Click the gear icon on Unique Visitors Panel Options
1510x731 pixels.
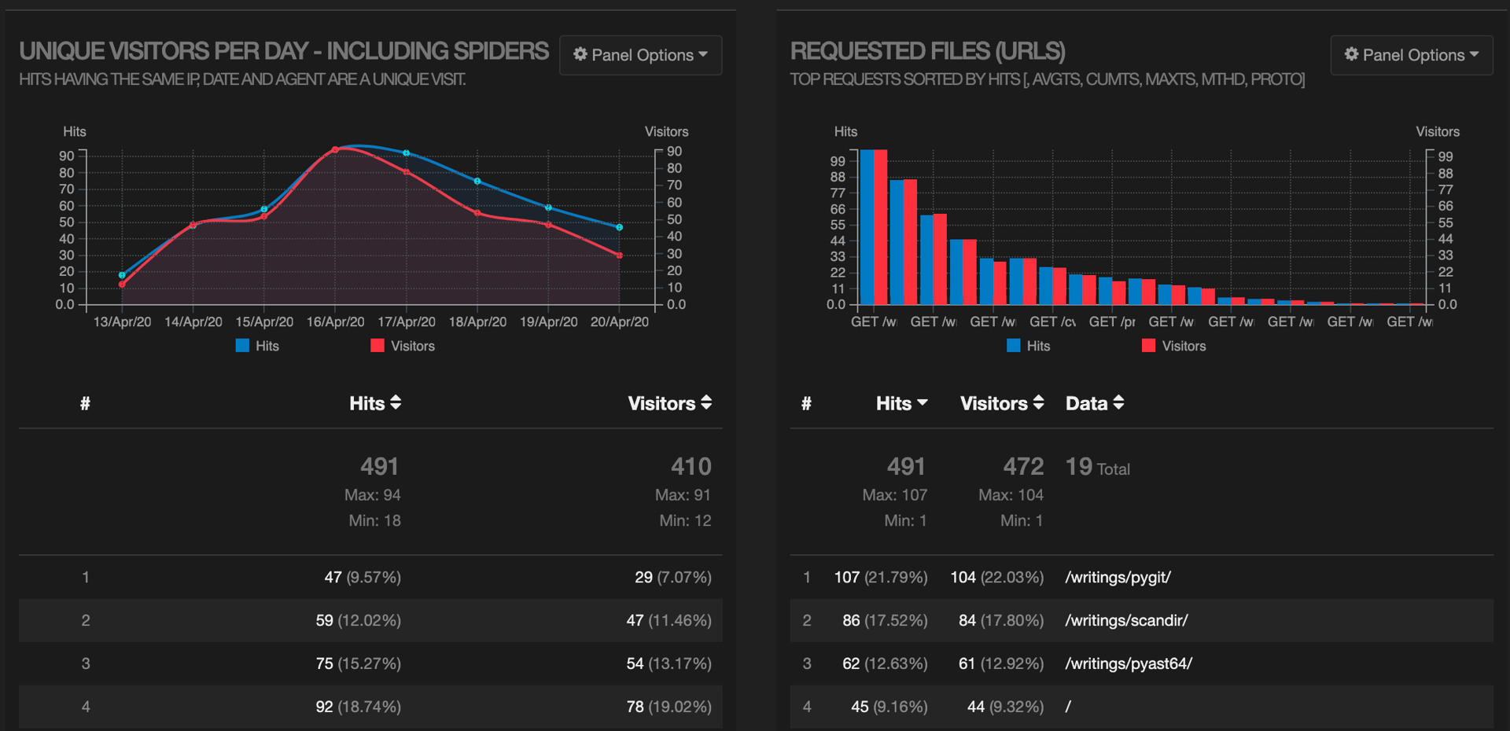580,54
